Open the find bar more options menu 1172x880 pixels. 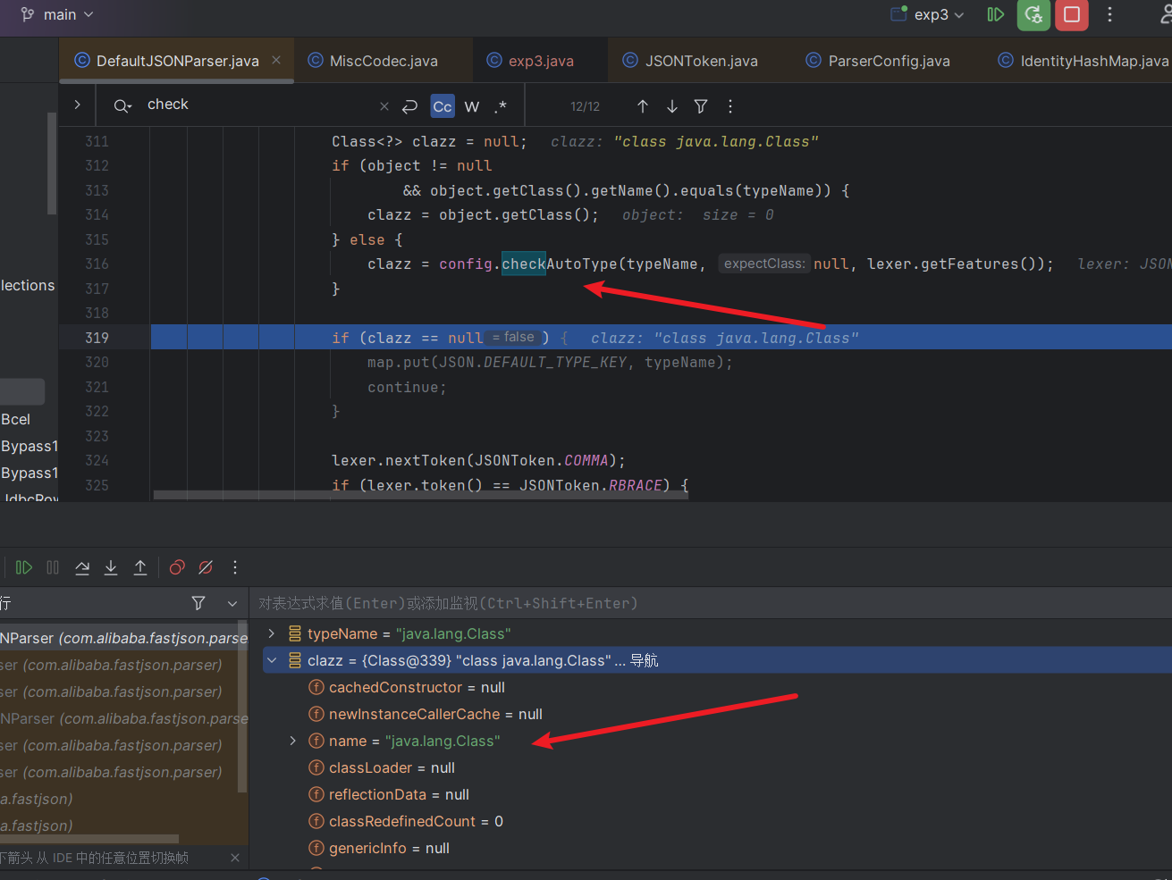730,106
